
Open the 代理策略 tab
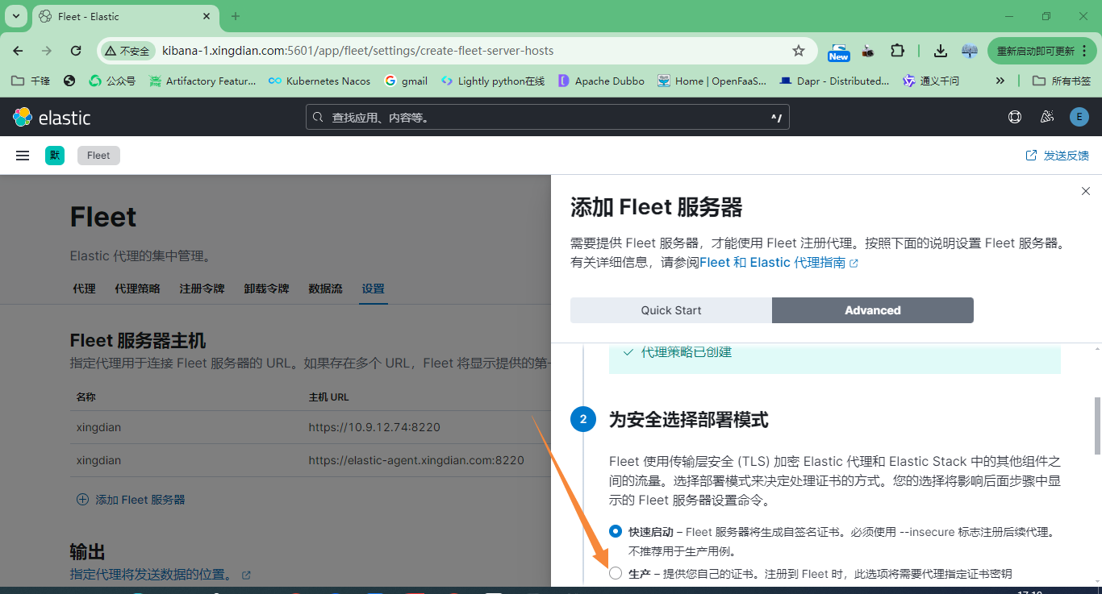pos(137,289)
